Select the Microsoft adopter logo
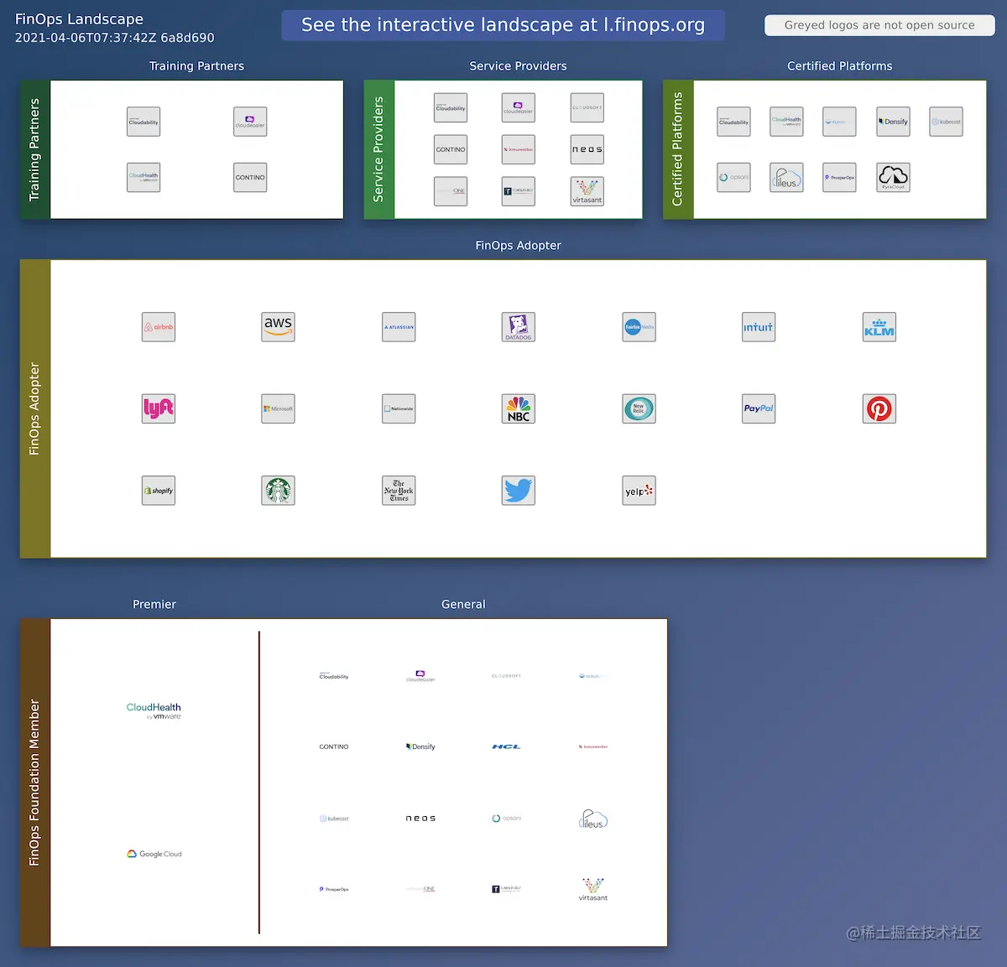Screen dimensions: 1007x967 (x=279, y=408)
